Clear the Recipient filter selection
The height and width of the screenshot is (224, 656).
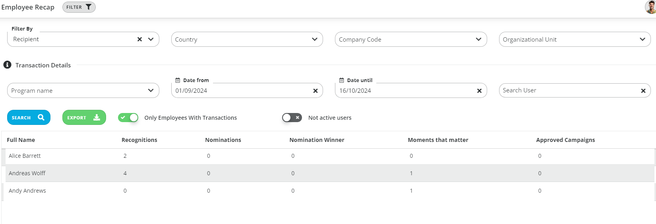(139, 39)
